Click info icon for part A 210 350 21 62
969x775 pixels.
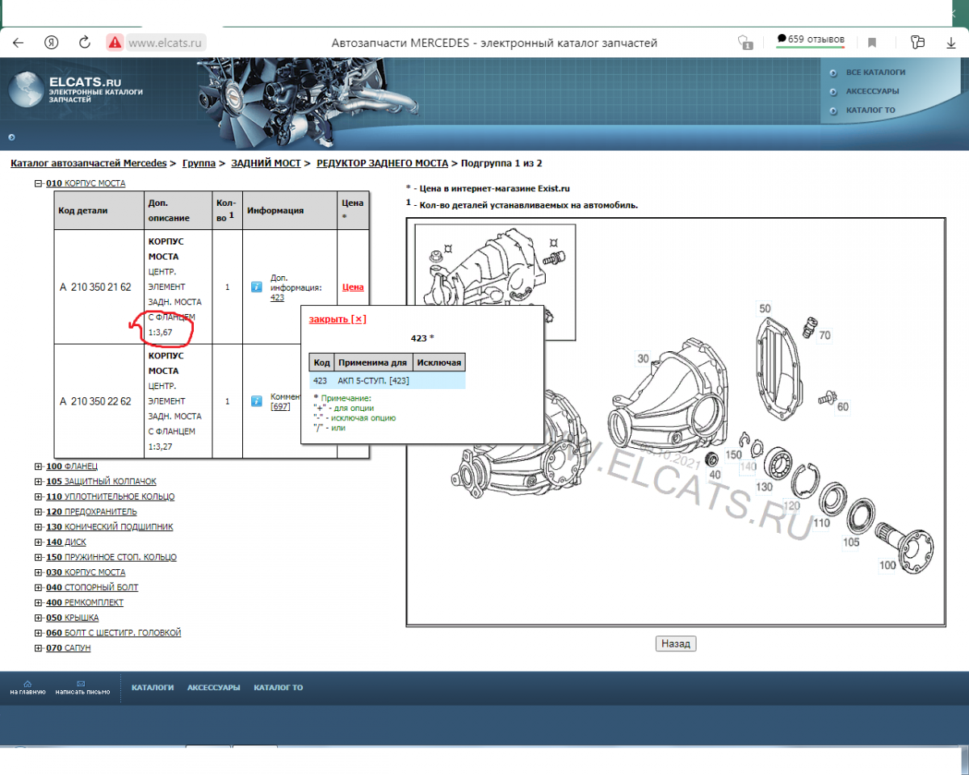click(256, 287)
